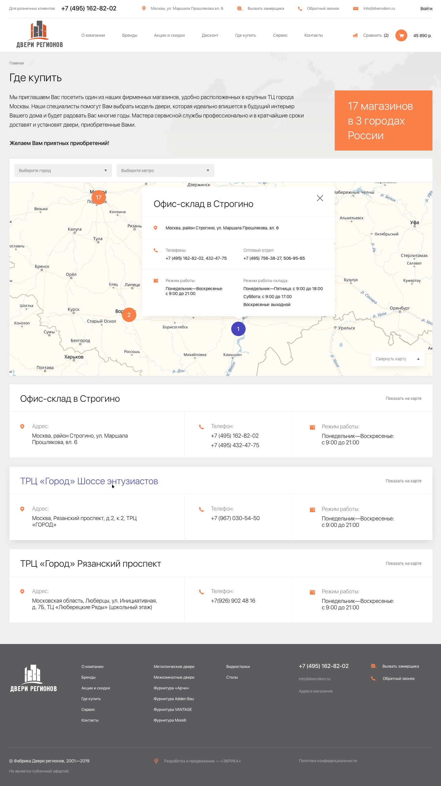The width and height of the screenshot is (441, 786).
Task: Click the Двери Регионов header logo
Action: 40,35
